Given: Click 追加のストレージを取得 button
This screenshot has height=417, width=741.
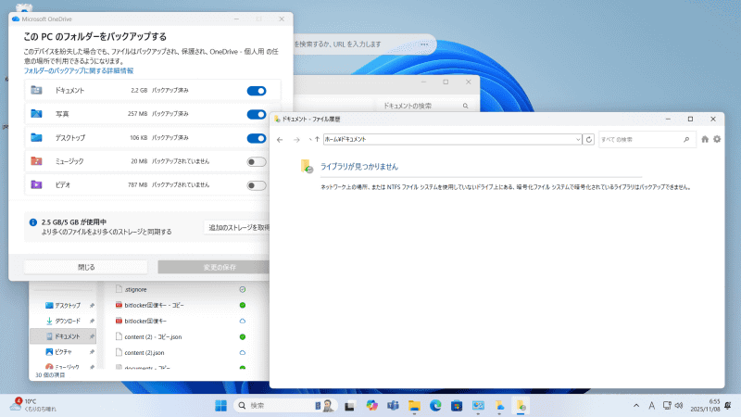Looking at the screenshot, I should click(x=238, y=227).
